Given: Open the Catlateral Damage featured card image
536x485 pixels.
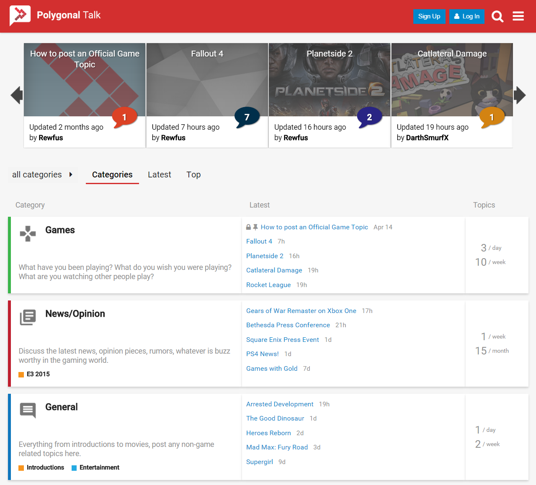Looking at the screenshot, I should point(452,80).
